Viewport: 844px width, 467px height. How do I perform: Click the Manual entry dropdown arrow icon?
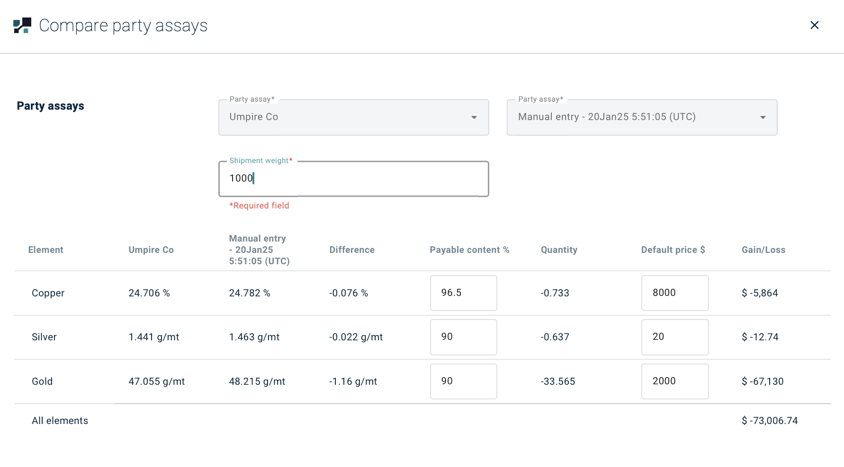(763, 117)
